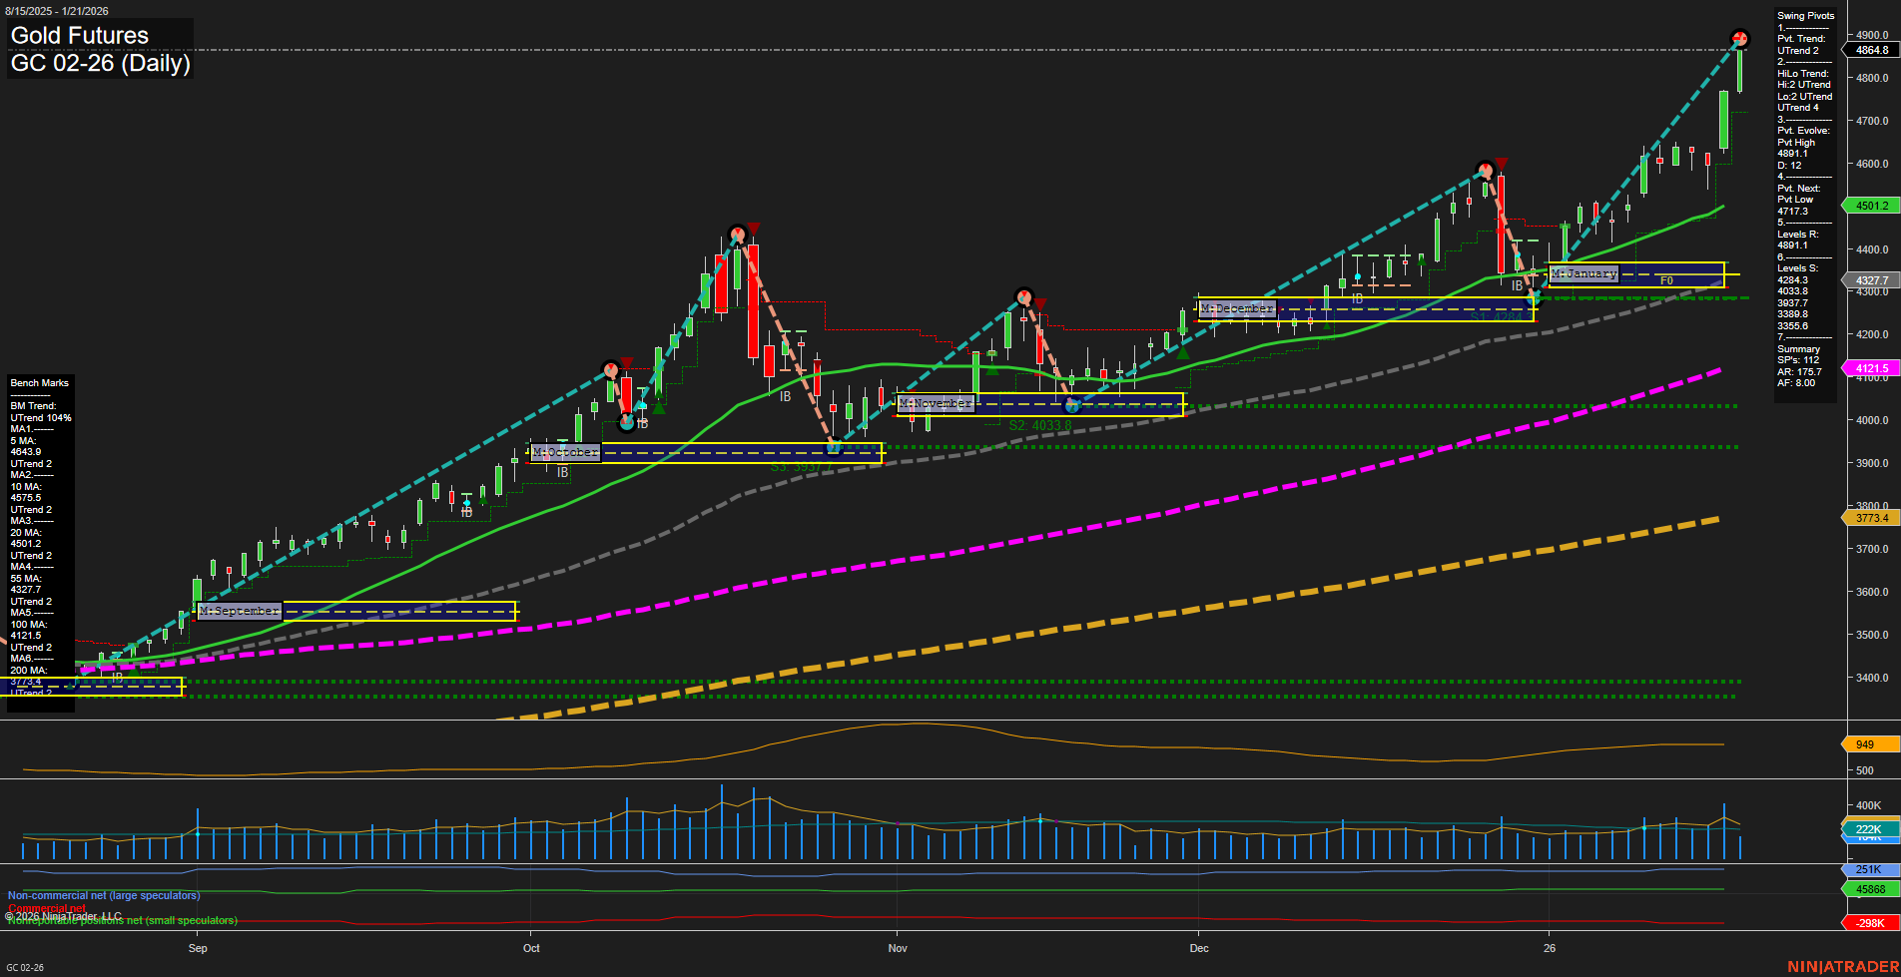Image resolution: width=1901 pixels, height=977 pixels.
Task: Select the M:October monthly range box
Action: click(566, 452)
